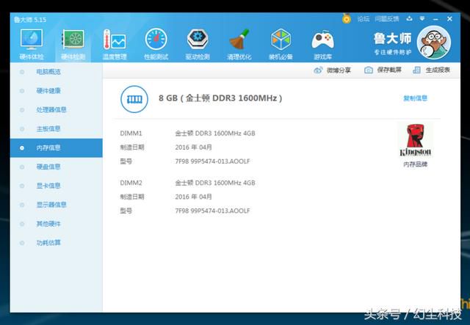Screen dimensions: 470x325
Task: Click 生成报表 to generate report
Action: click(x=431, y=70)
